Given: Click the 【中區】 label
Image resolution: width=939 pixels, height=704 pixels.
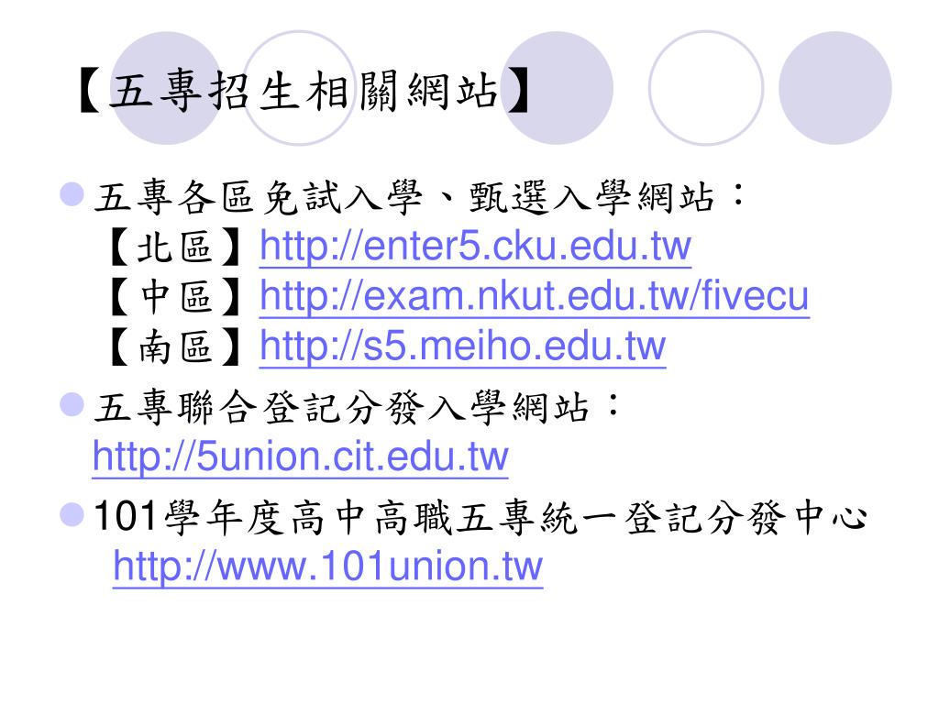Looking at the screenshot, I should (x=175, y=297).
